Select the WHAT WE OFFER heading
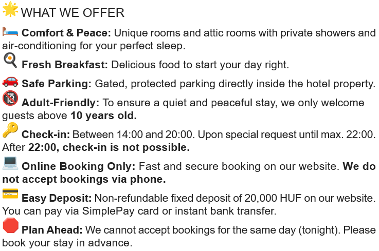 [73, 13]
